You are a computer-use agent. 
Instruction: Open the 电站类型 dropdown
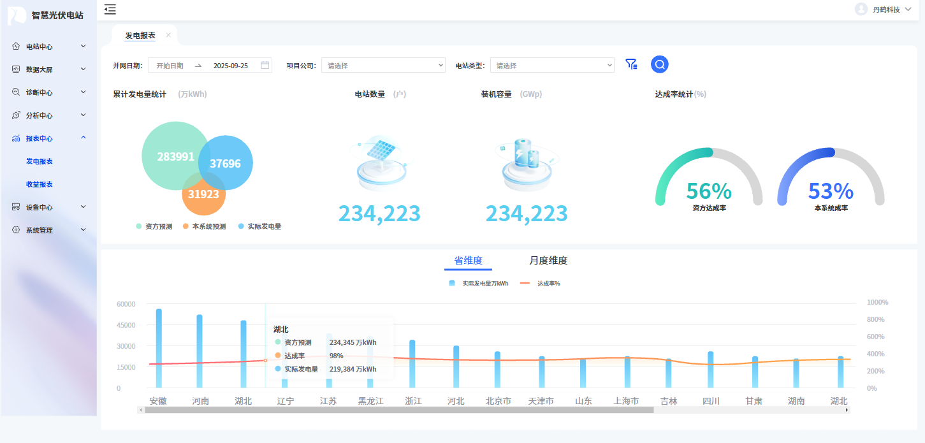tap(552, 65)
